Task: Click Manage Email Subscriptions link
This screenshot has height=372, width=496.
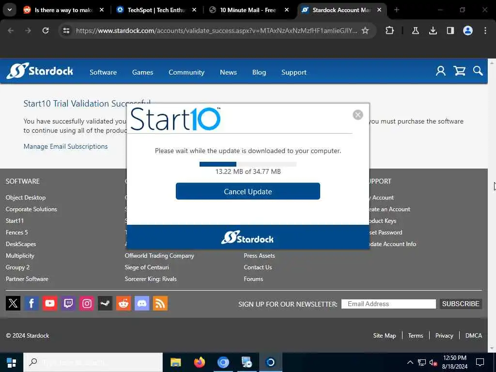Action: pos(65,146)
